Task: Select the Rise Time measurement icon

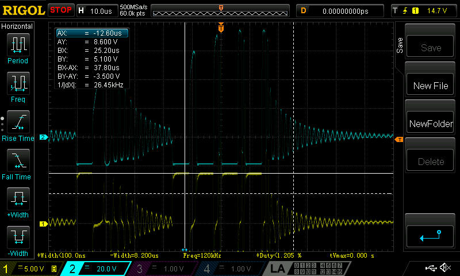Action: pyautogui.click(x=18, y=122)
